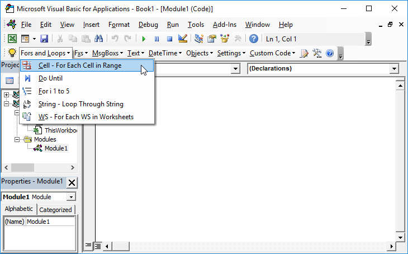Switch to the Categorized tab
Screen dimensions: 408x254
[55, 210]
